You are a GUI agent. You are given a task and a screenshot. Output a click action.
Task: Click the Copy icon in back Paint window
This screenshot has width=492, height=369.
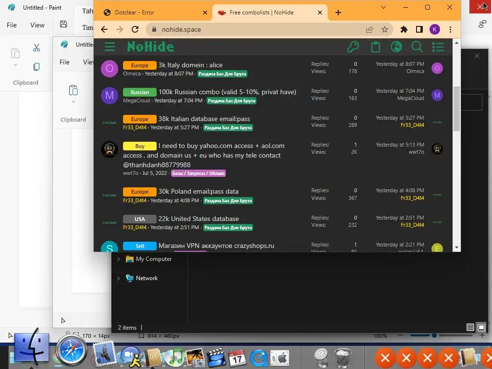[x=37, y=67]
